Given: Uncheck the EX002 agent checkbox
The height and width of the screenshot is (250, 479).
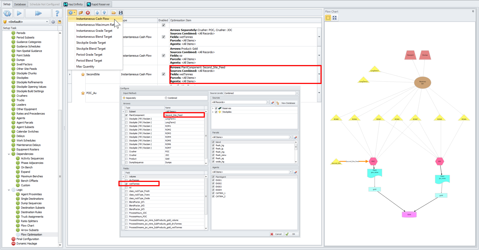Looking at the screenshot, I should 213,184.
